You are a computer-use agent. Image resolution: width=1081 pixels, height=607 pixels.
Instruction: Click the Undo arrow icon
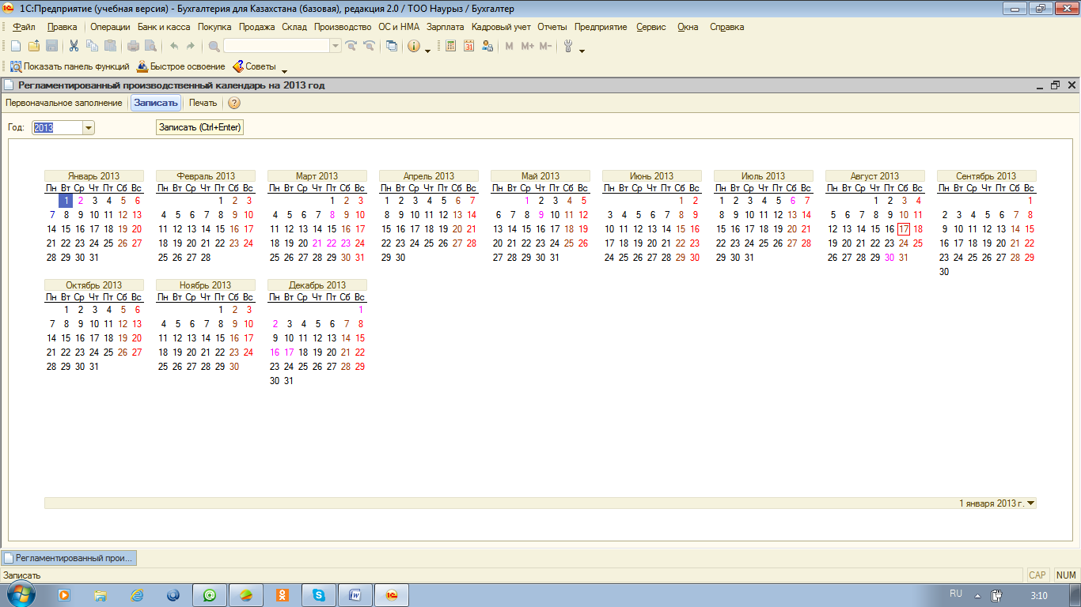click(173, 47)
